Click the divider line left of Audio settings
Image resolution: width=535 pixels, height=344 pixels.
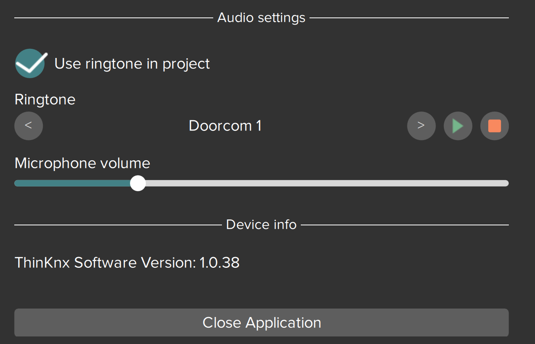pyautogui.click(x=113, y=18)
